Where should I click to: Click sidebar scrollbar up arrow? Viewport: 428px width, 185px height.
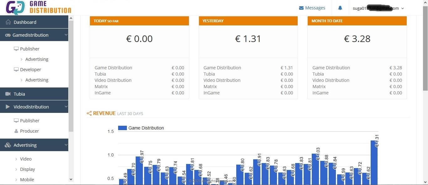pos(71,18)
